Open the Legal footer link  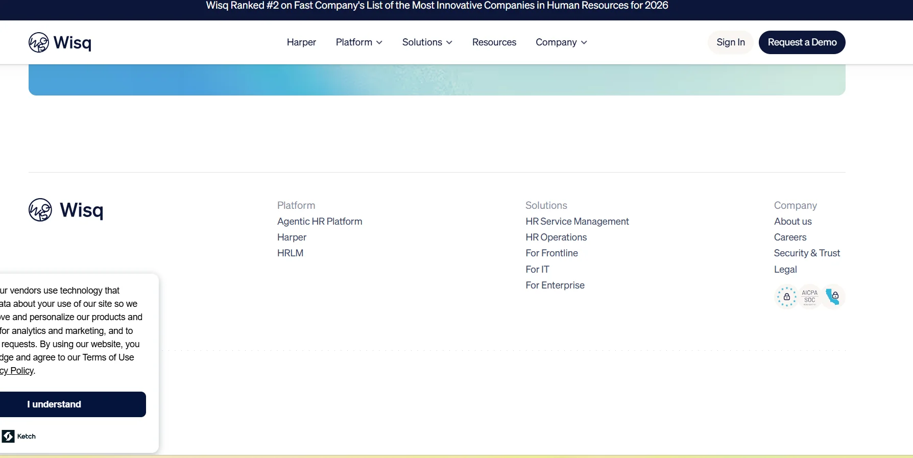[x=785, y=270]
